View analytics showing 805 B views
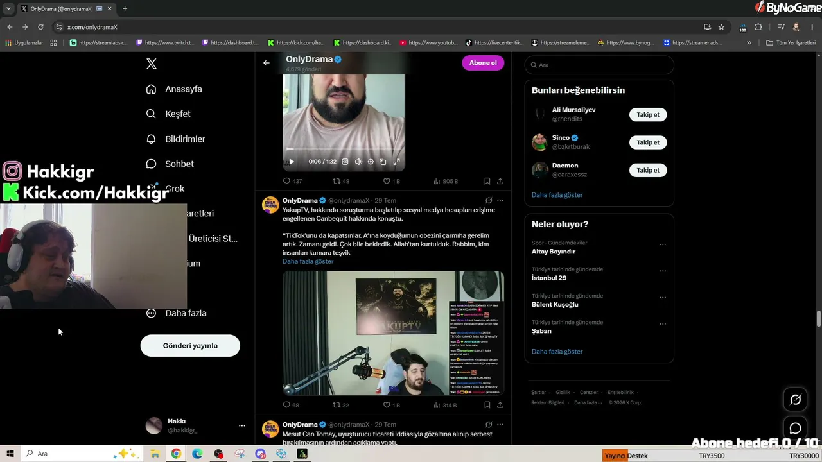 [446, 181]
